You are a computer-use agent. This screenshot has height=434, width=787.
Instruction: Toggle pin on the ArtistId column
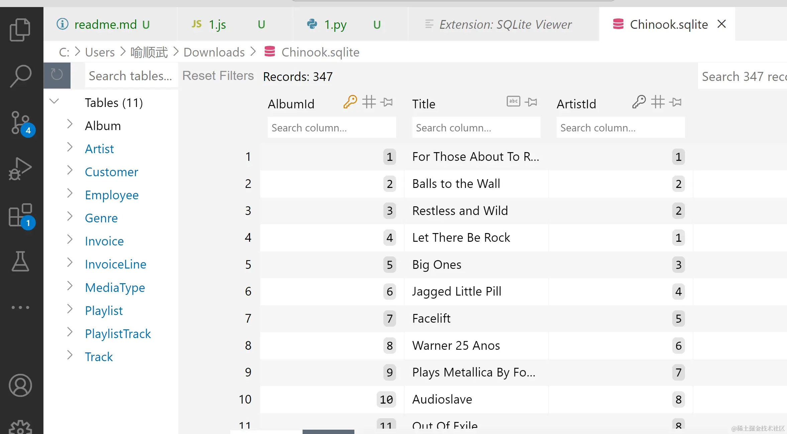point(676,102)
